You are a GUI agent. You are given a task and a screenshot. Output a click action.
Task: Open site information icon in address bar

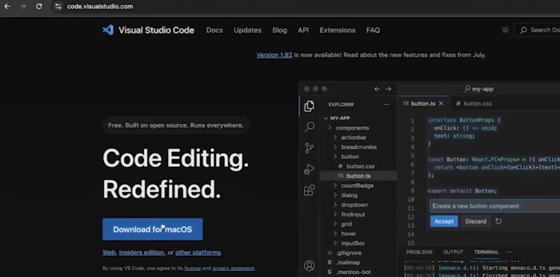58,6
